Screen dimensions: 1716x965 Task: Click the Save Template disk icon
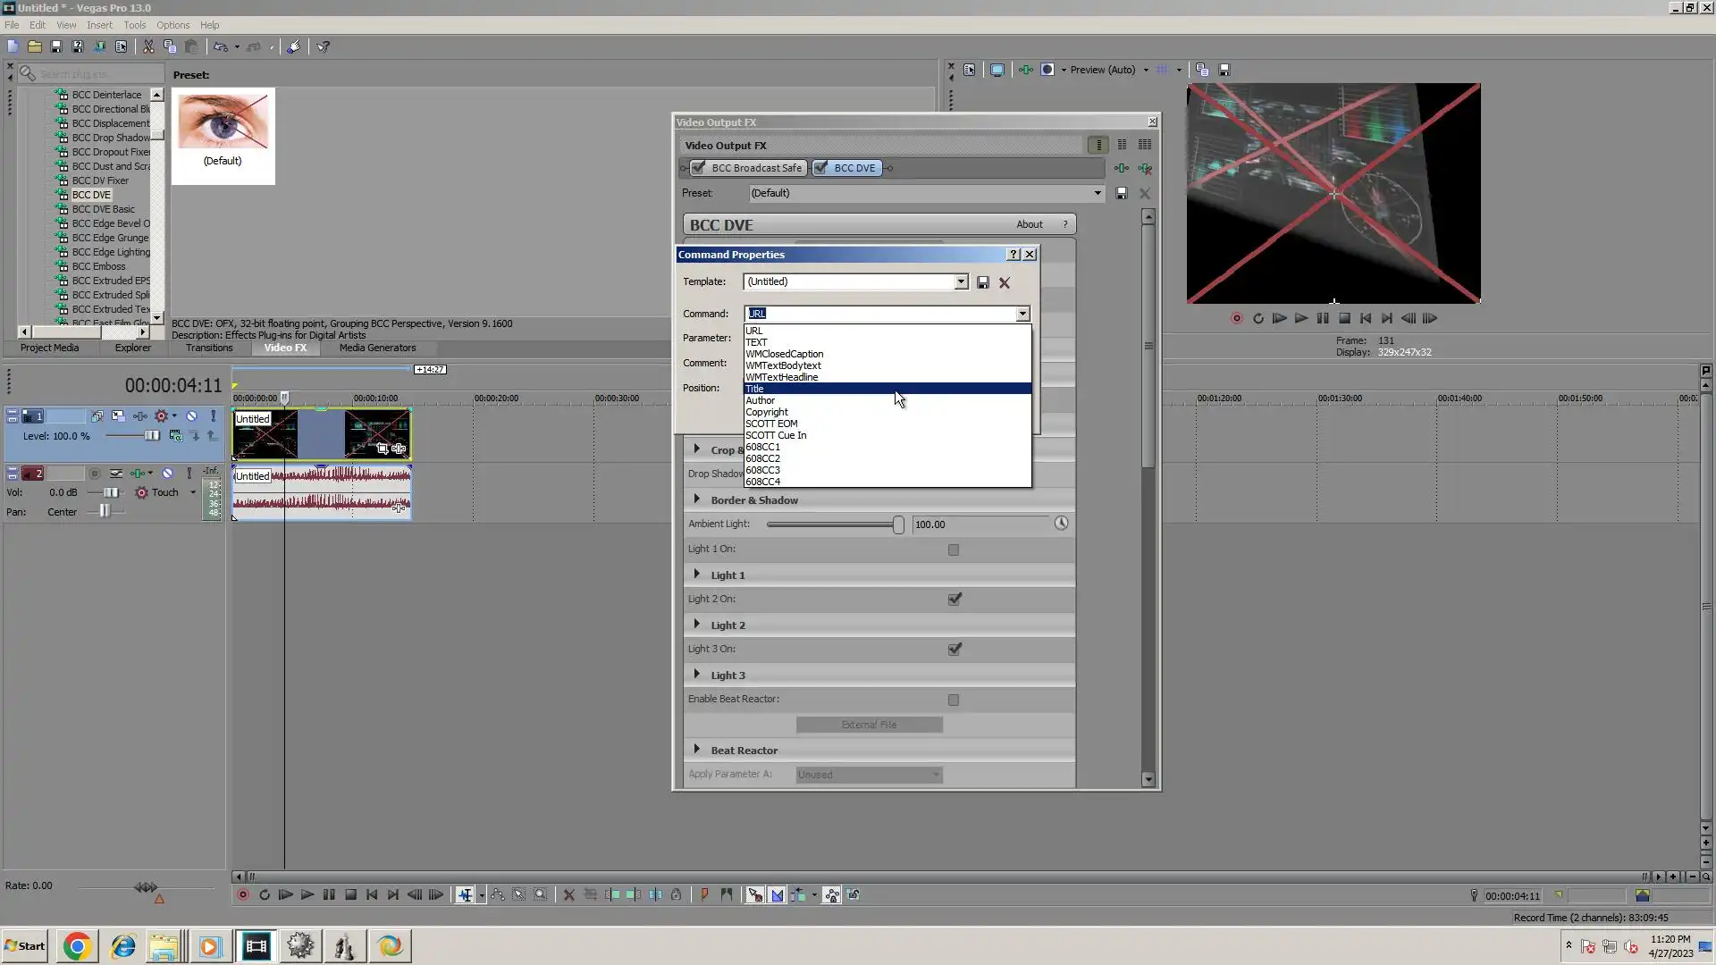pyautogui.click(x=982, y=282)
